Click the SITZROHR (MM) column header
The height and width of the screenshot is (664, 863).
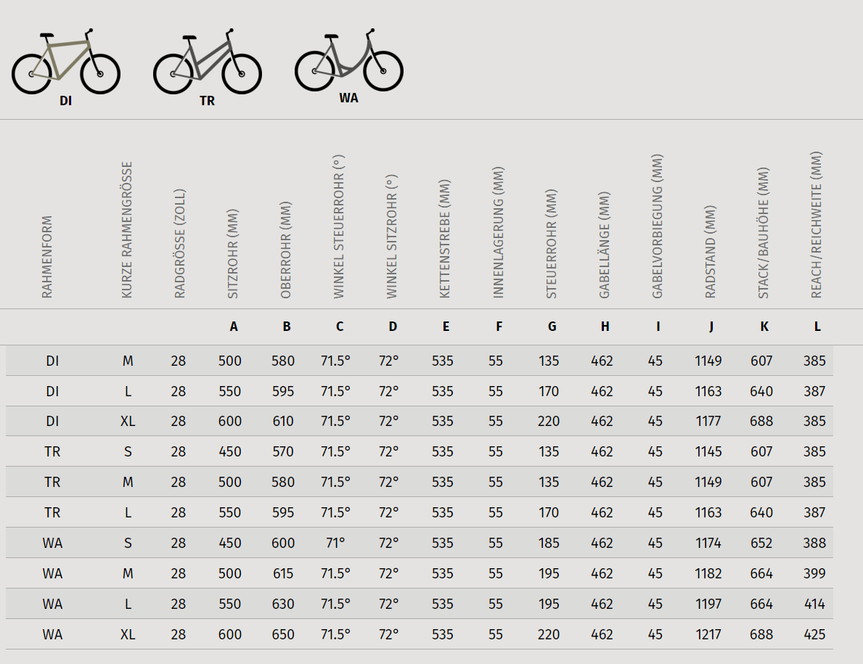click(x=233, y=253)
